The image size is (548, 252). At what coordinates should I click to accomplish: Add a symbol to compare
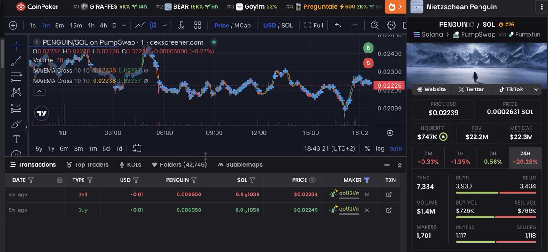click(13, 26)
